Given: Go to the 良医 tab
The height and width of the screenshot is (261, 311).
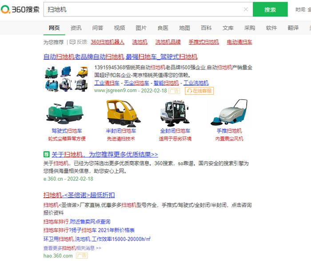Looking at the screenshot, I should [163, 28].
